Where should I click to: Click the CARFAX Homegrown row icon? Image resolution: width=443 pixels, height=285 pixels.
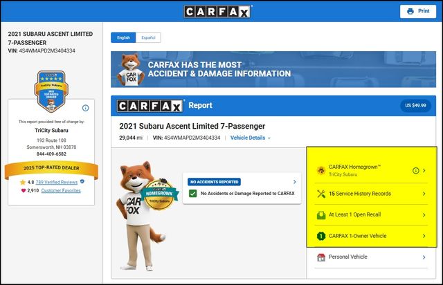click(321, 170)
